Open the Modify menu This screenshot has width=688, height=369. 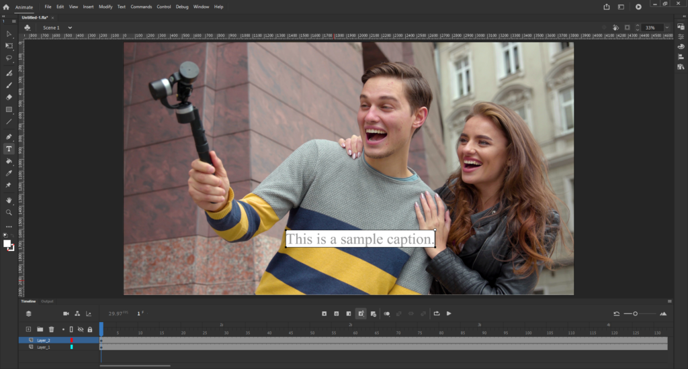point(105,7)
